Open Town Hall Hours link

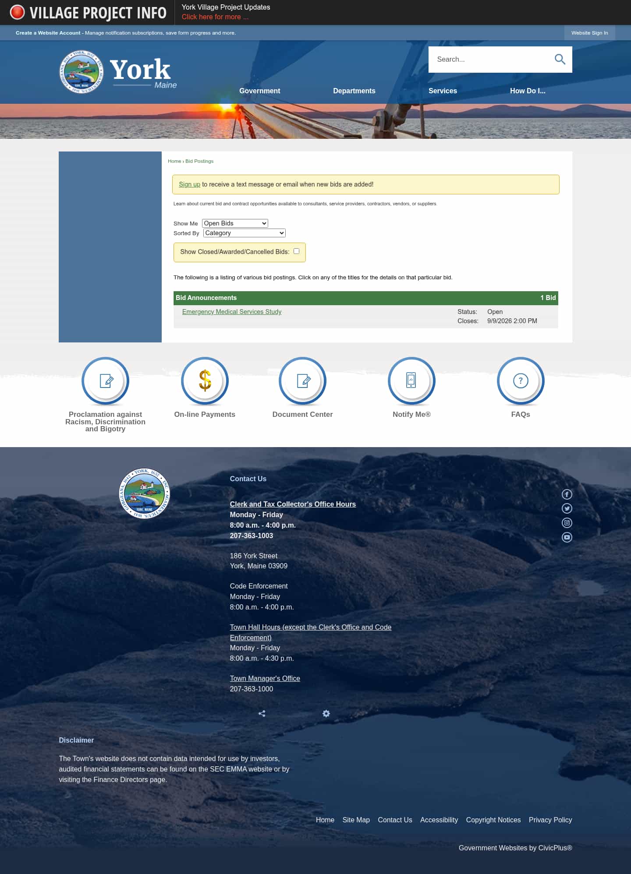(x=310, y=632)
